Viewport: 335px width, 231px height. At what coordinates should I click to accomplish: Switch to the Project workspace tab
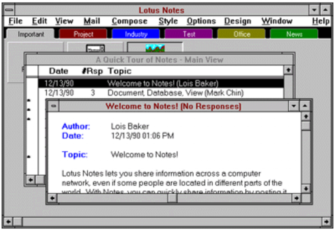(x=83, y=34)
